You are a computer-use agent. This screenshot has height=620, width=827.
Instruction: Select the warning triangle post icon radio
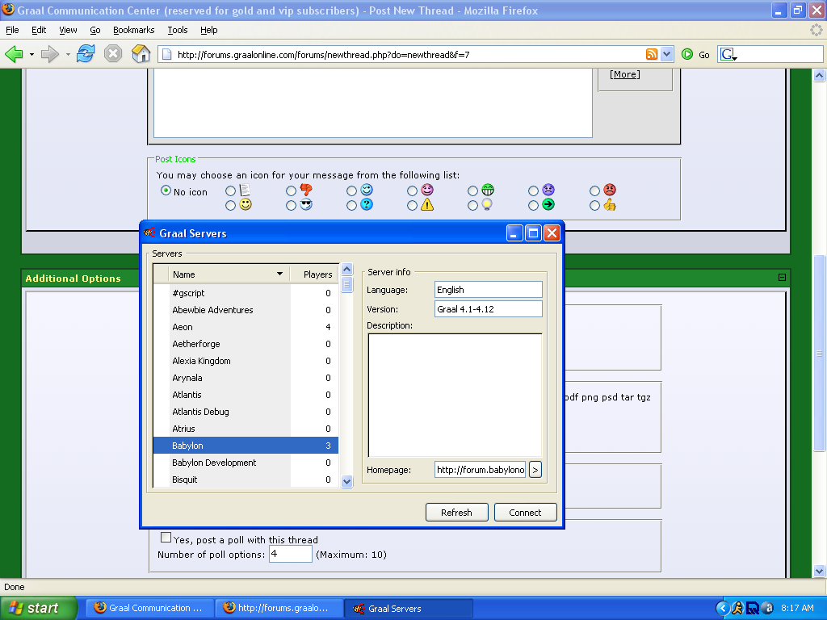coord(413,206)
